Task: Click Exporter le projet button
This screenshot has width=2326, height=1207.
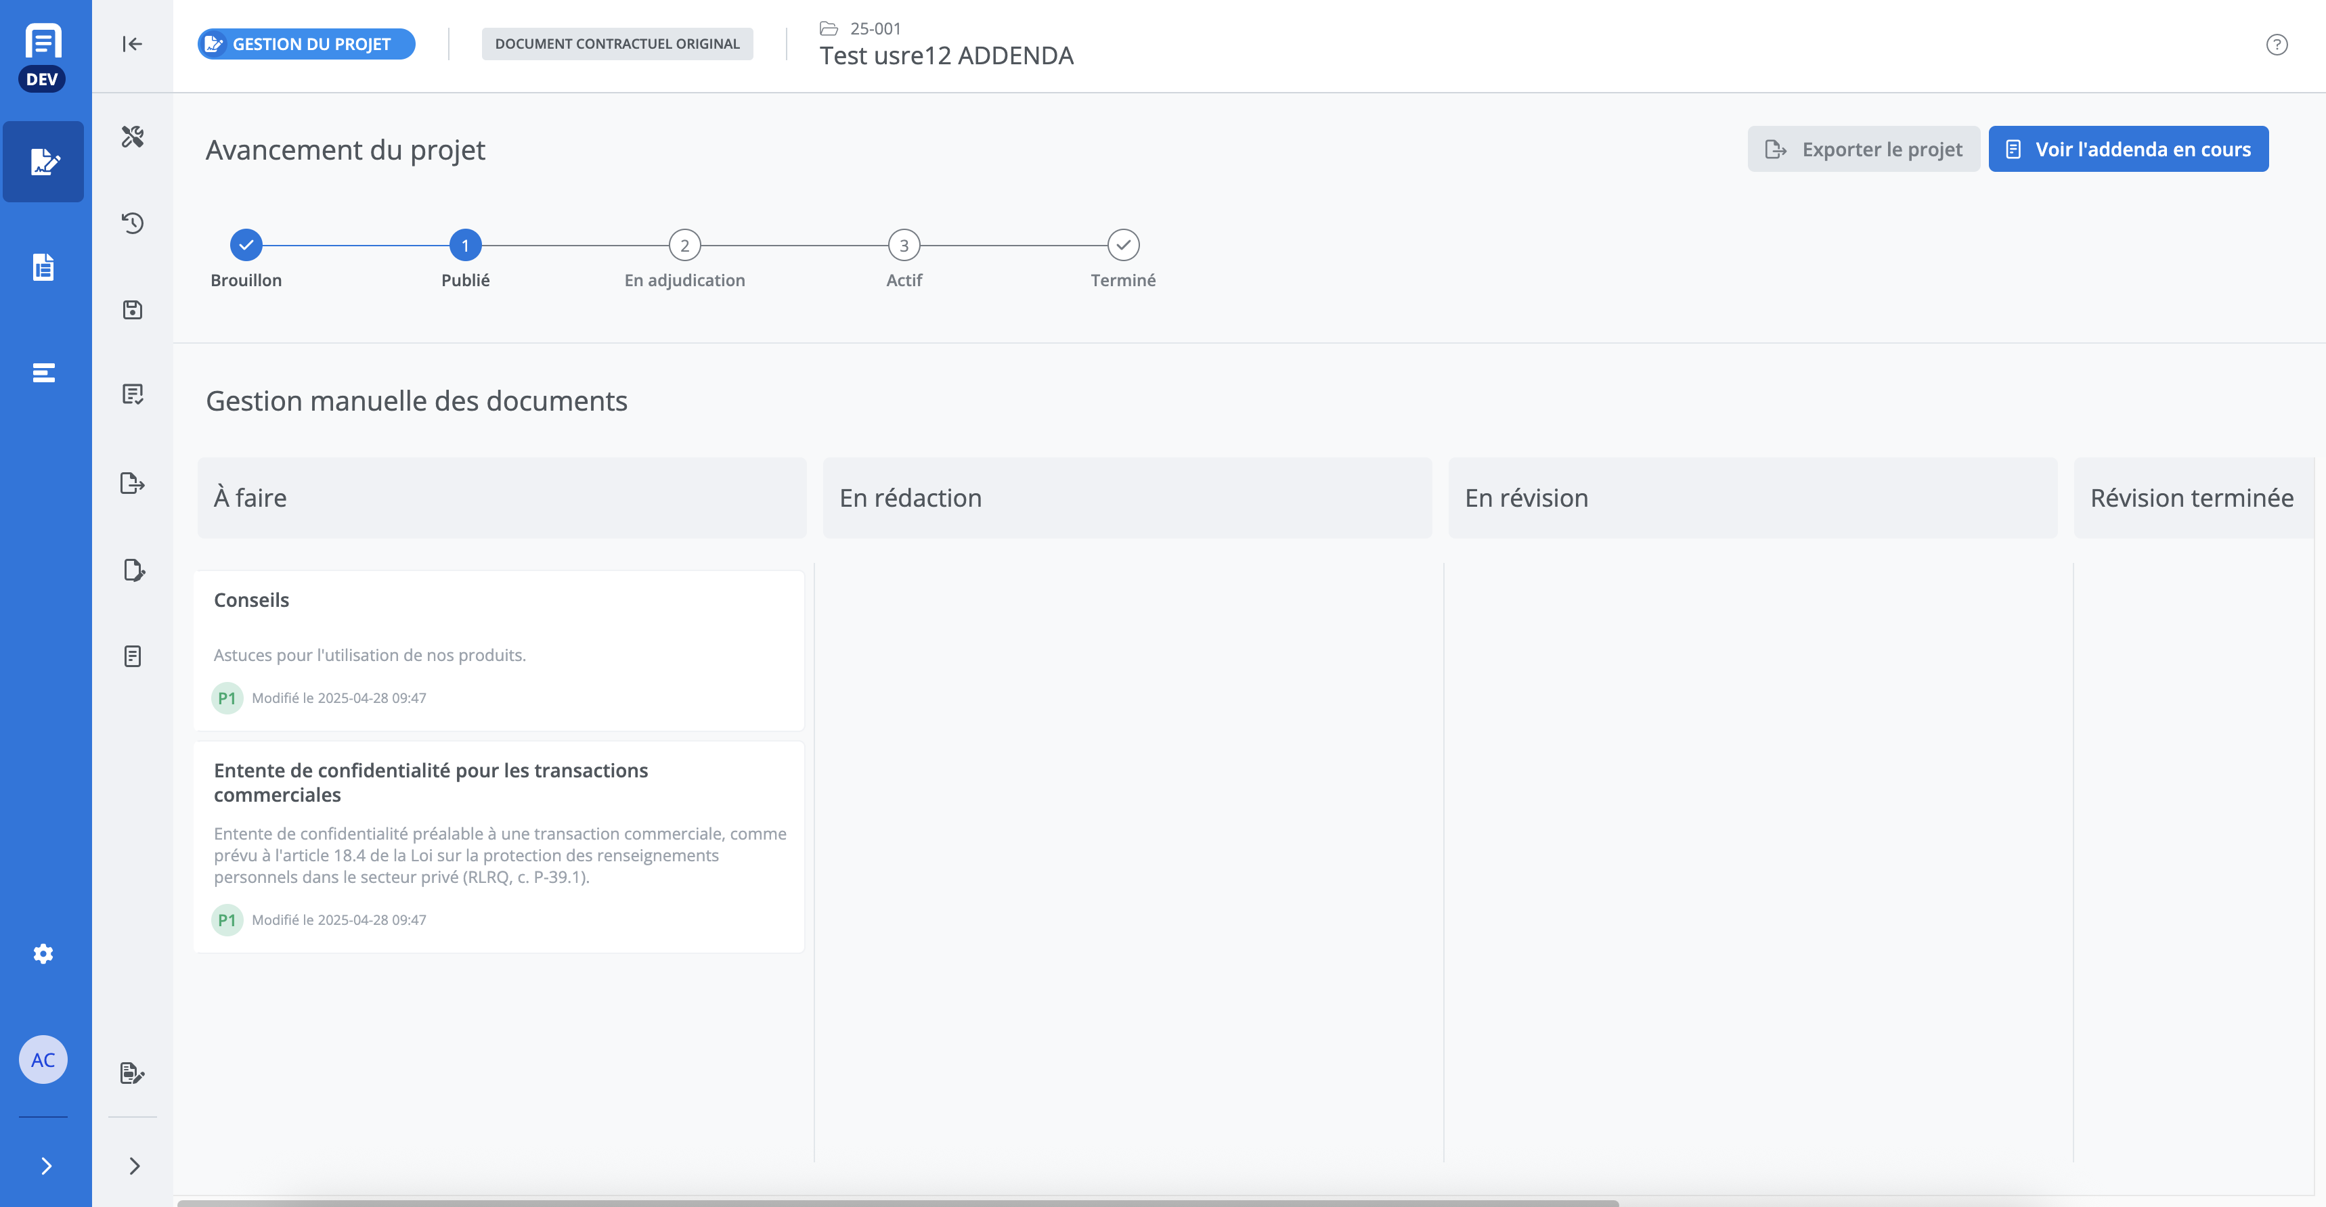Action: point(1863,149)
